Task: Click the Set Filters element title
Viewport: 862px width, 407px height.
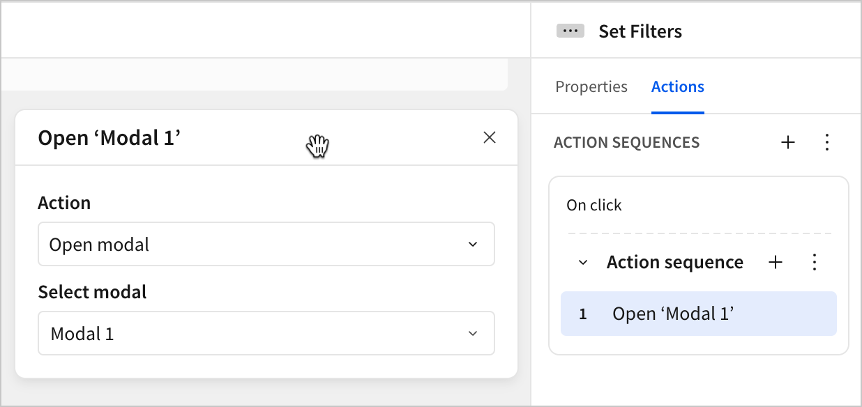Action: 640,31
